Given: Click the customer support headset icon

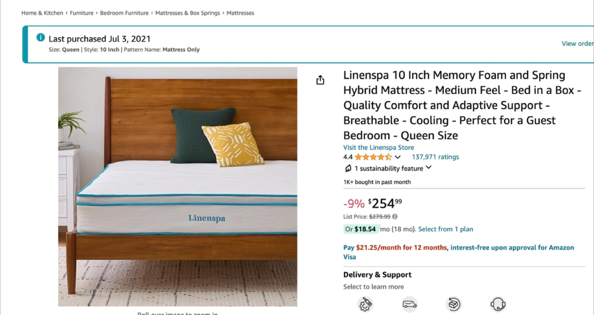Looking at the screenshot, I should (x=498, y=305).
